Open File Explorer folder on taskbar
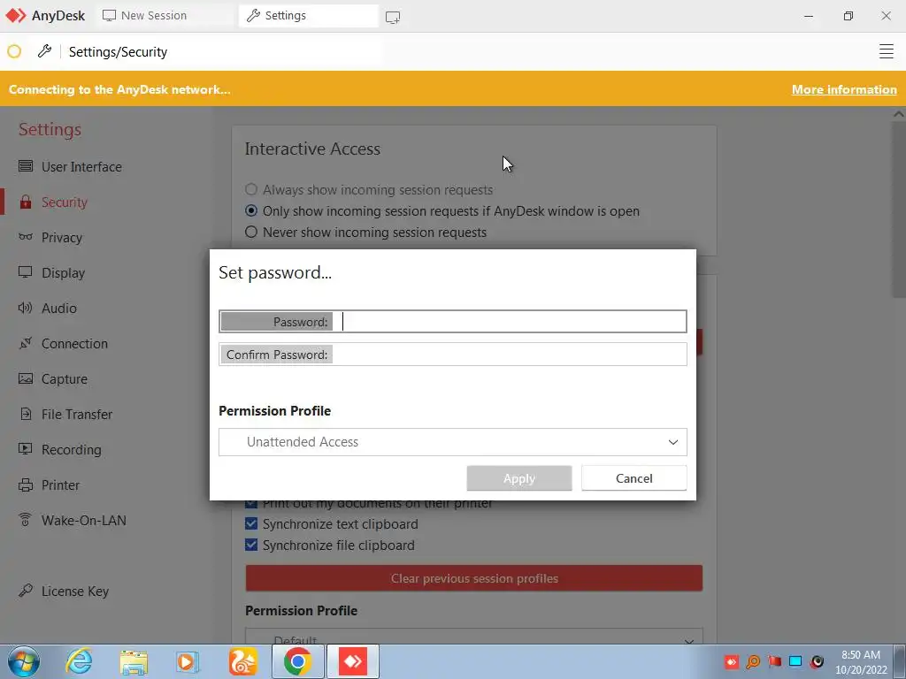 (x=134, y=661)
